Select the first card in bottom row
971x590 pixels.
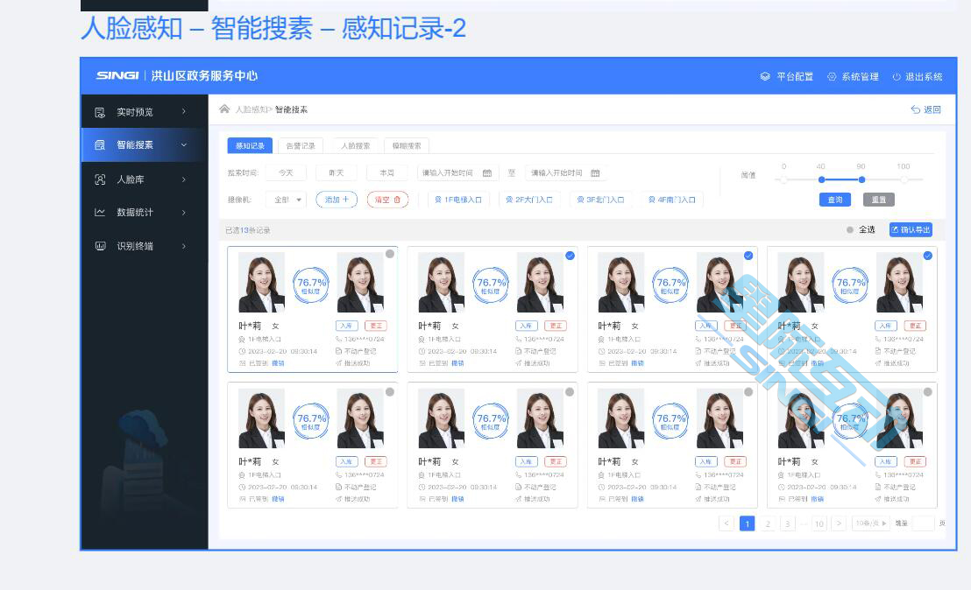tap(389, 391)
